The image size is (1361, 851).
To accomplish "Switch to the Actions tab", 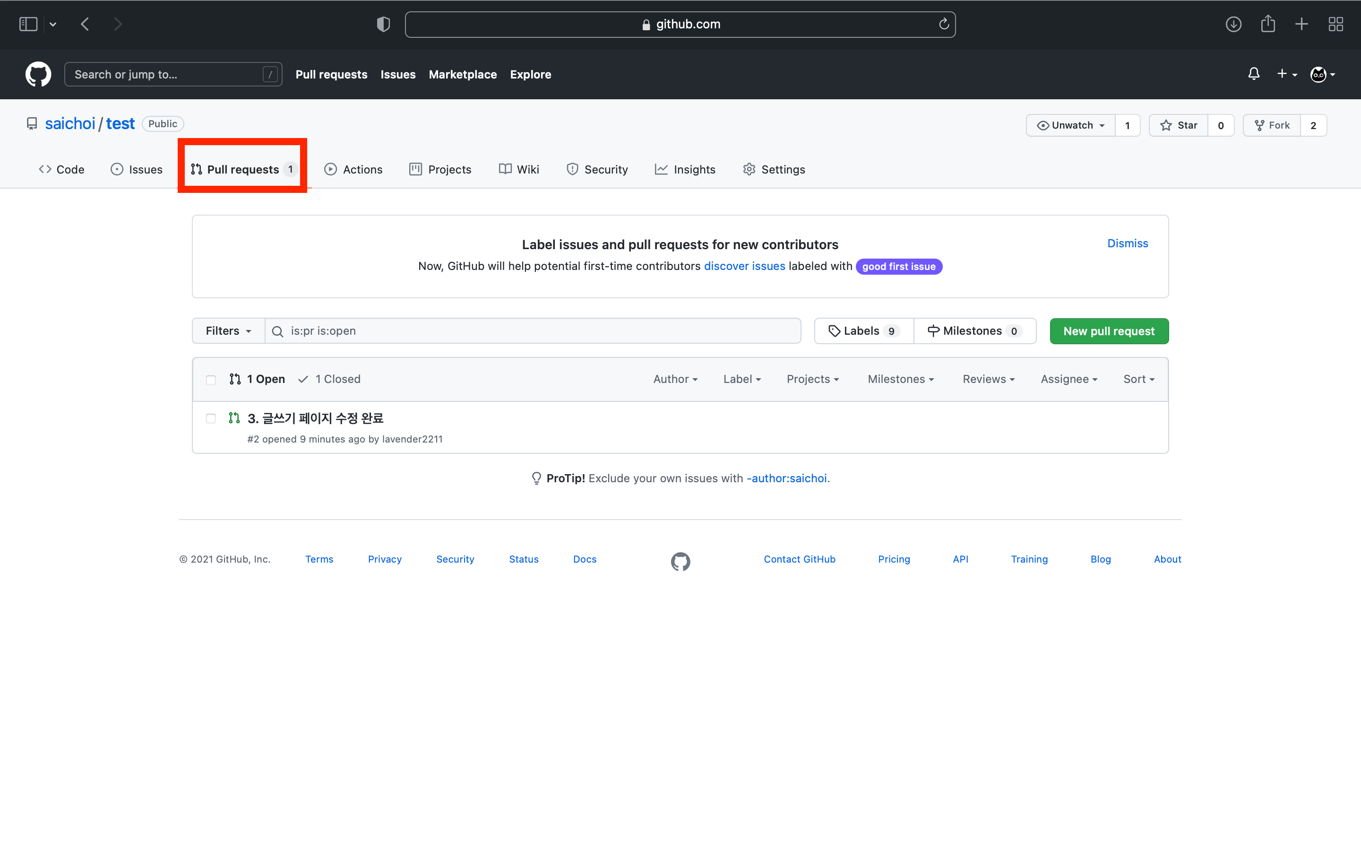I will (x=354, y=169).
